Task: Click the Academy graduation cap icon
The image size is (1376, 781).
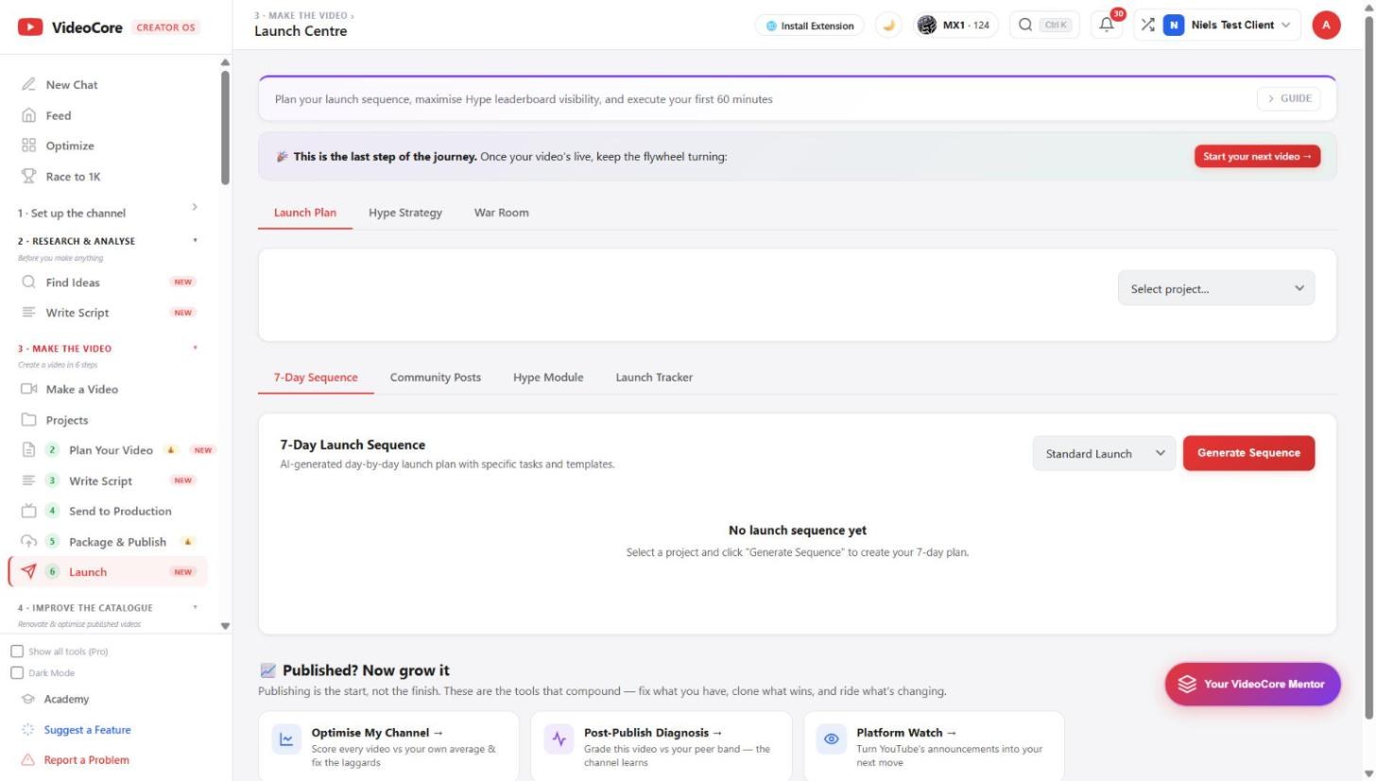Action: [x=28, y=700]
